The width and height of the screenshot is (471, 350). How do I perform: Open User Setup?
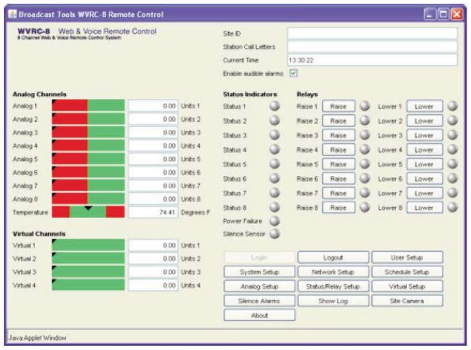point(407,257)
